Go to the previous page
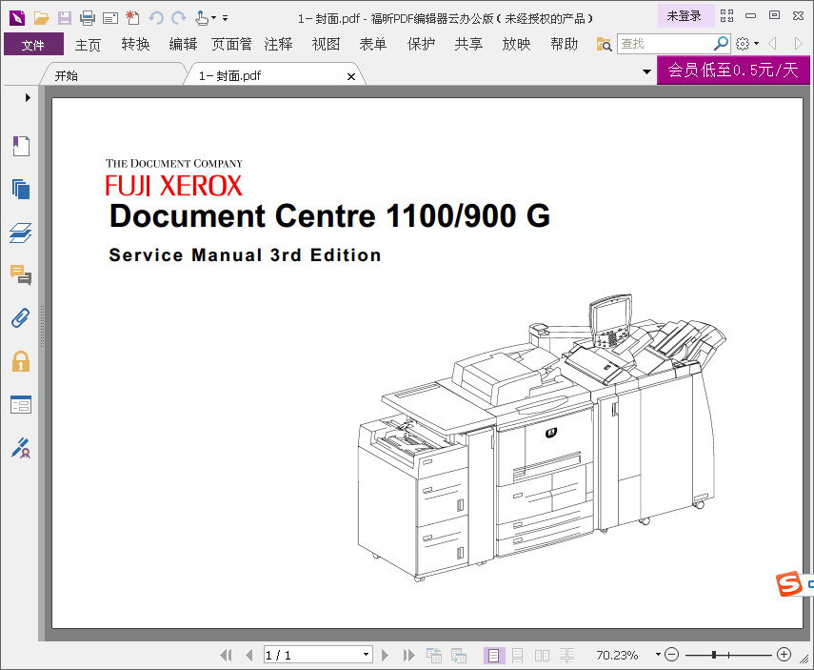The image size is (814, 670). [x=249, y=655]
